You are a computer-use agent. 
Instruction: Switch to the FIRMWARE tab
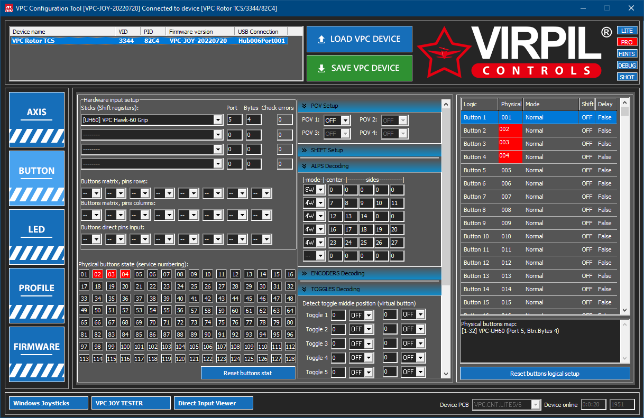pyautogui.click(x=37, y=354)
